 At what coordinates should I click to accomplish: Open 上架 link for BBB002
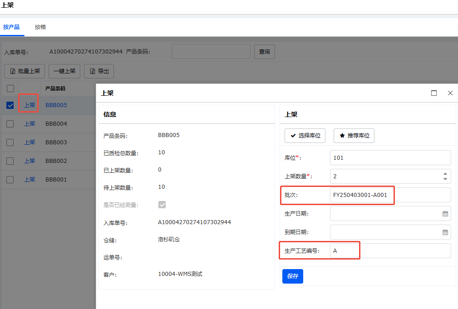point(30,161)
